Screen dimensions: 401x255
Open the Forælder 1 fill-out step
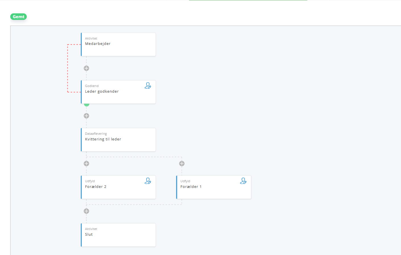tap(213, 187)
